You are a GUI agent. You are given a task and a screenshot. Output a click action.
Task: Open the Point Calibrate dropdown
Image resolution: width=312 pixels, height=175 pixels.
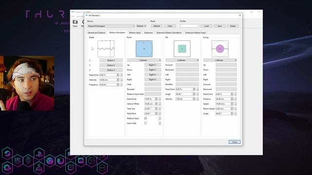(x=144, y=60)
